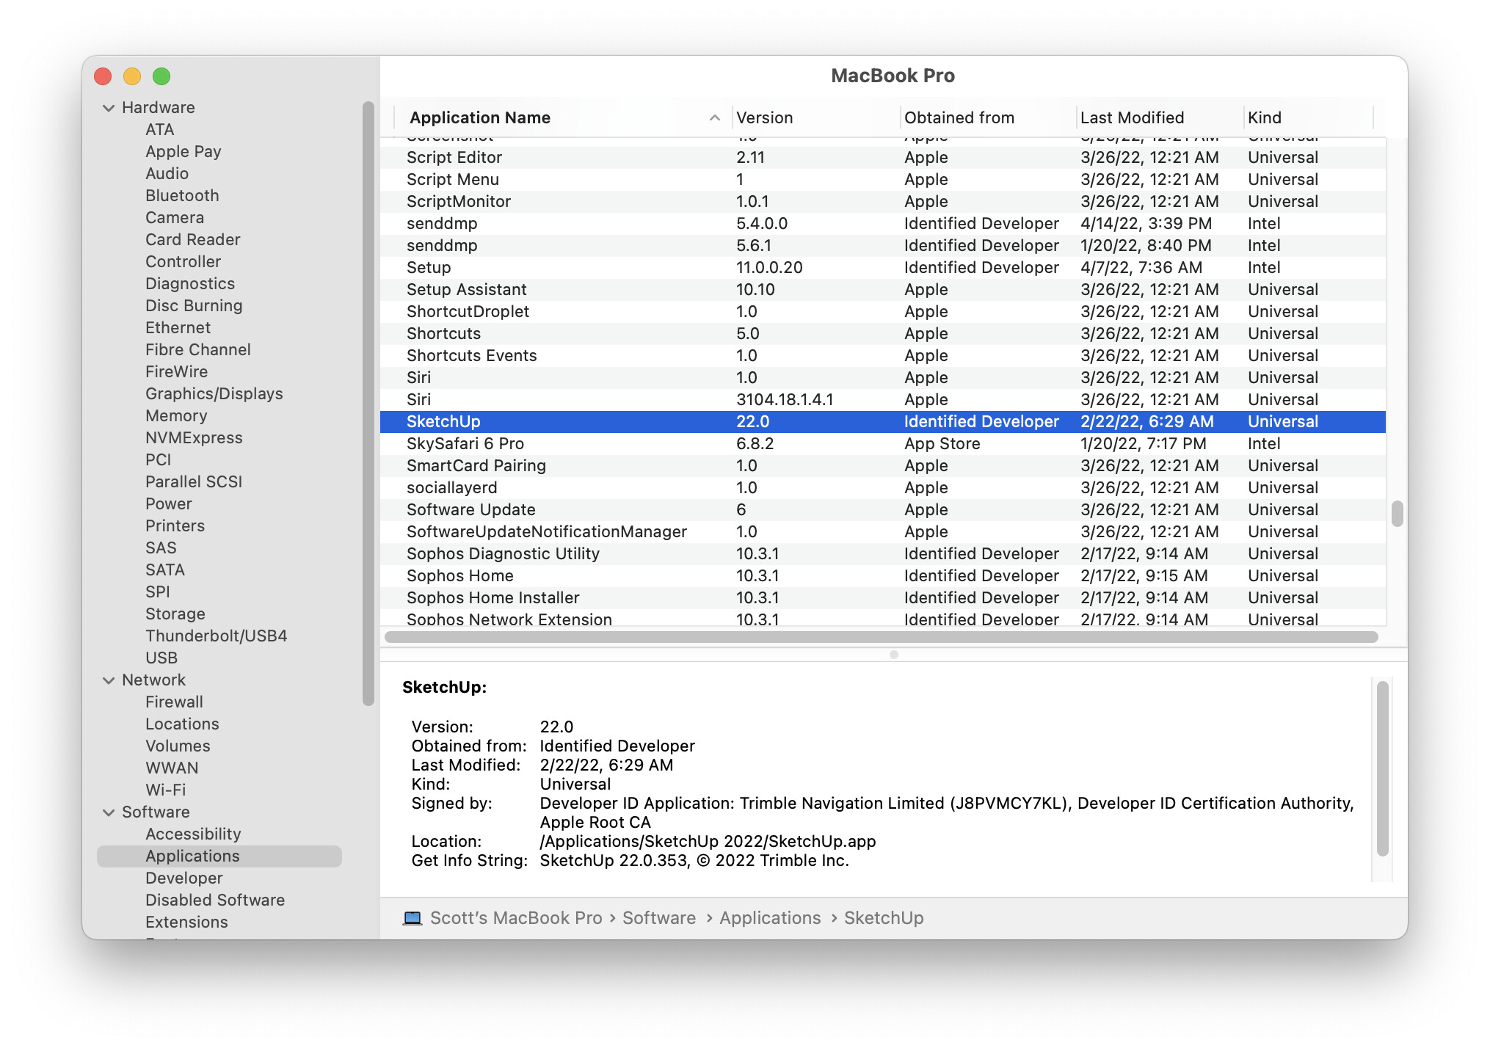Viewport: 1490px width, 1048px height.
Task: Select the Script Menu row
Action: [883, 180]
